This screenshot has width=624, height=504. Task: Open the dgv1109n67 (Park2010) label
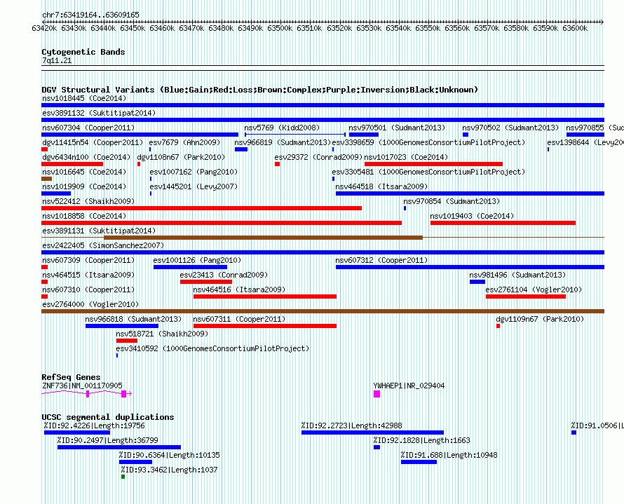coord(540,319)
